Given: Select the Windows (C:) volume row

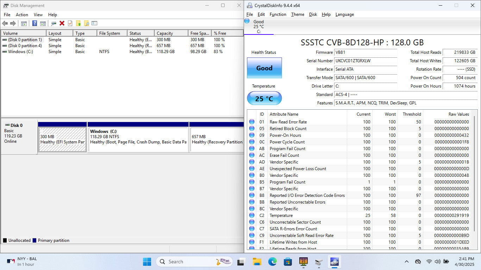Looking at the screenshot, I should [122, 52].
